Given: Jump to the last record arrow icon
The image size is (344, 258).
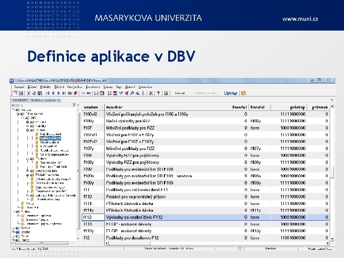Looking at the screenshot, I should coord(64,93).
